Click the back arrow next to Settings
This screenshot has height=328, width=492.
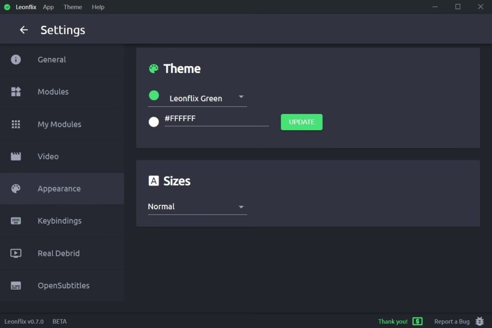point(24,30)
